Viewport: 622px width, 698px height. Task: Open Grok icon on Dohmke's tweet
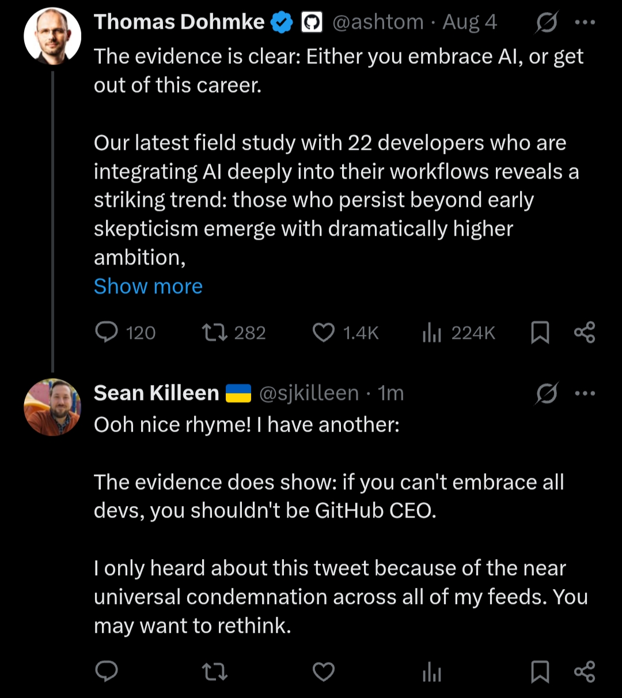546,23
